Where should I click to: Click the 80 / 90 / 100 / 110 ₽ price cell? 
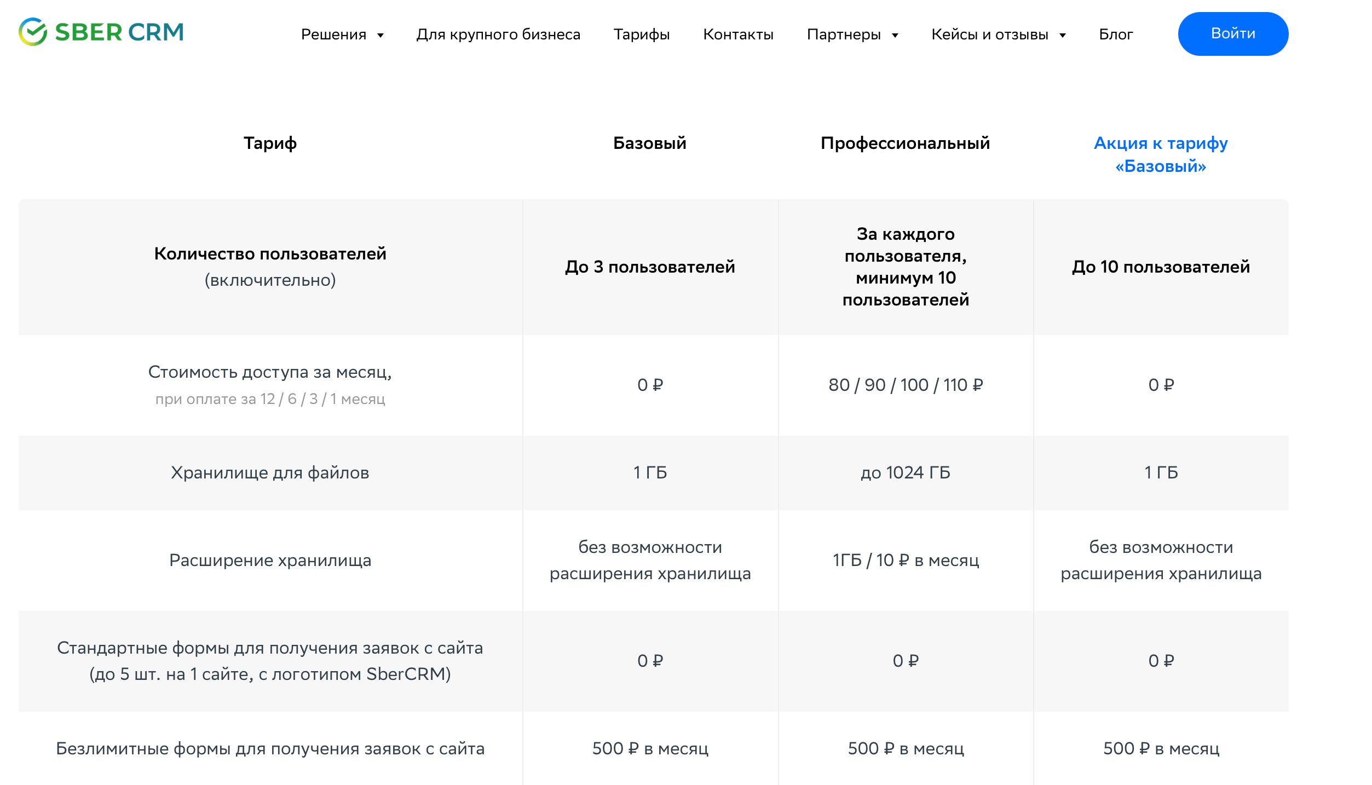click(x=906, y=385)
